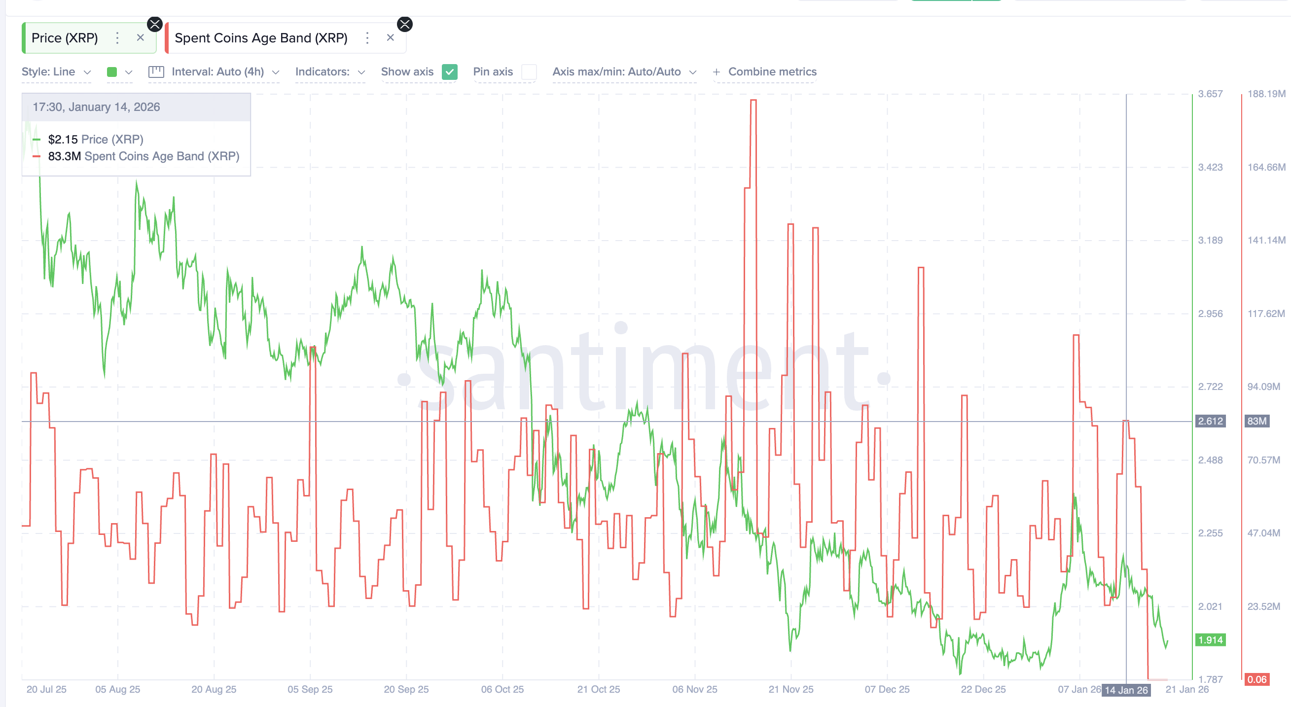Click the interval ruler icon
Image resolution: width=1291 pixels, height=707 pixels.
point(155,71)
